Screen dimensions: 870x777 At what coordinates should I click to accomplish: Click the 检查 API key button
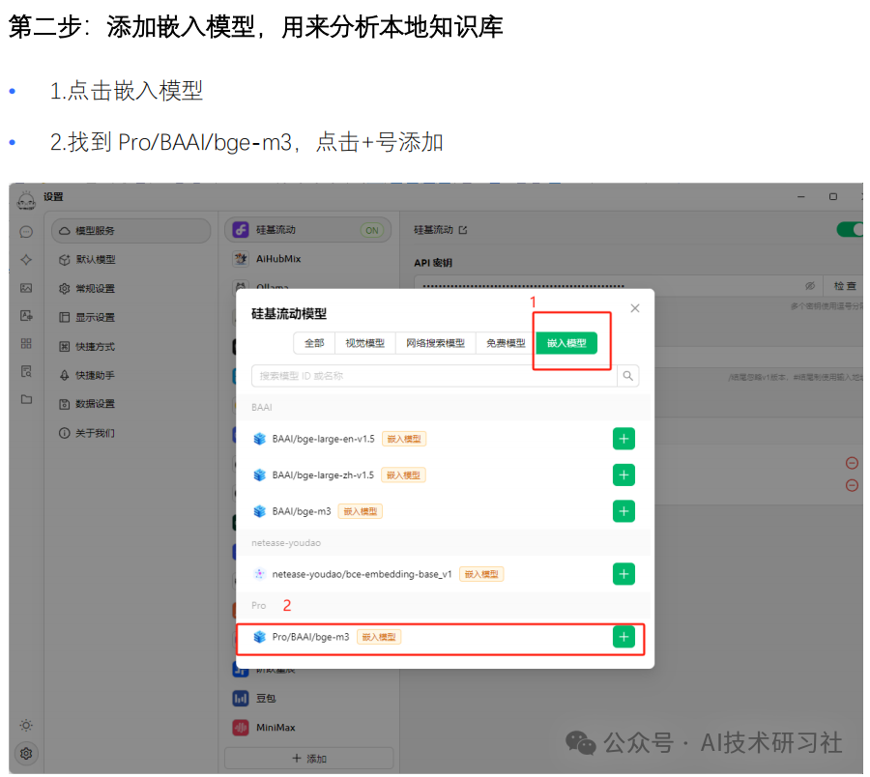pos(845,286)
